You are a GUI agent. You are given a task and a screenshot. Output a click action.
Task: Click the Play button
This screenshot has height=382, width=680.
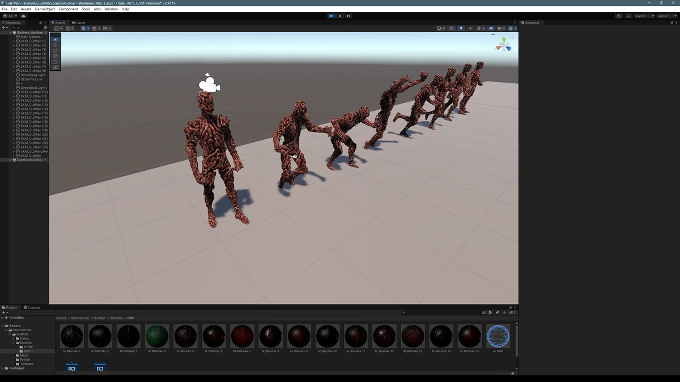coord(331,16)
